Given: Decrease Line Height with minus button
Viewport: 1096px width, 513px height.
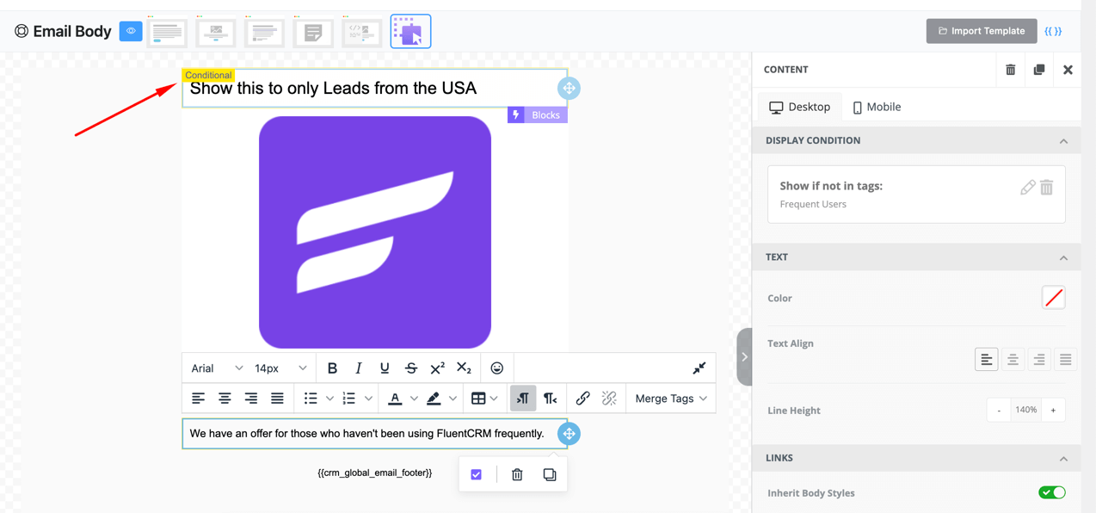Looking at the screenshot, I should 999,411.
